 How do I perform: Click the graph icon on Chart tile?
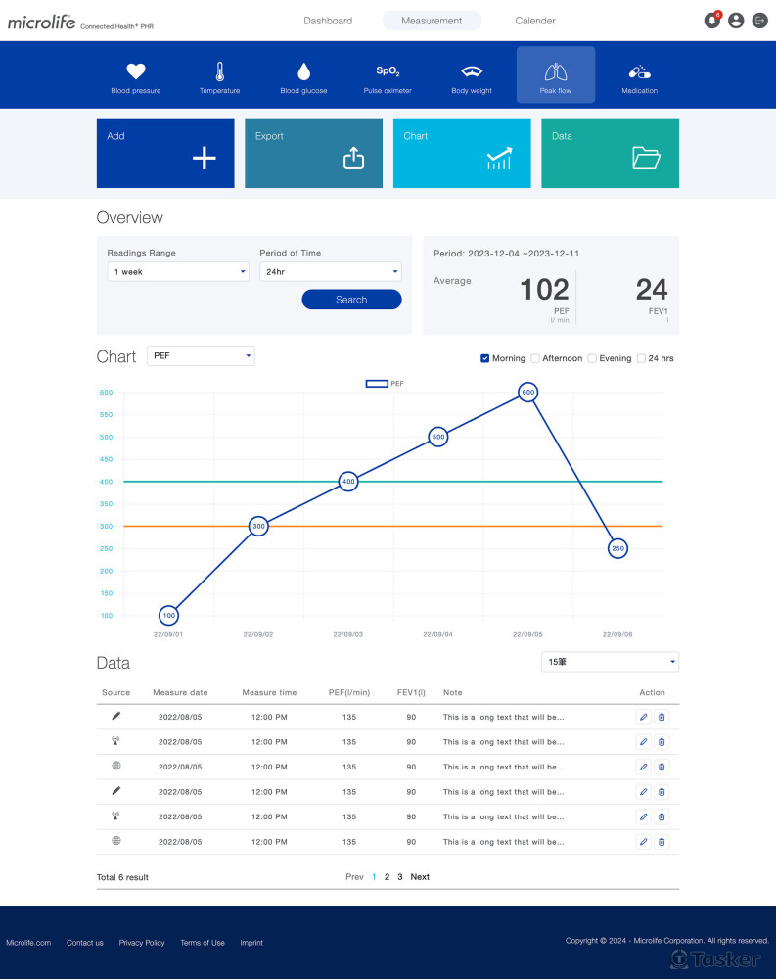[x=499, y=159]
